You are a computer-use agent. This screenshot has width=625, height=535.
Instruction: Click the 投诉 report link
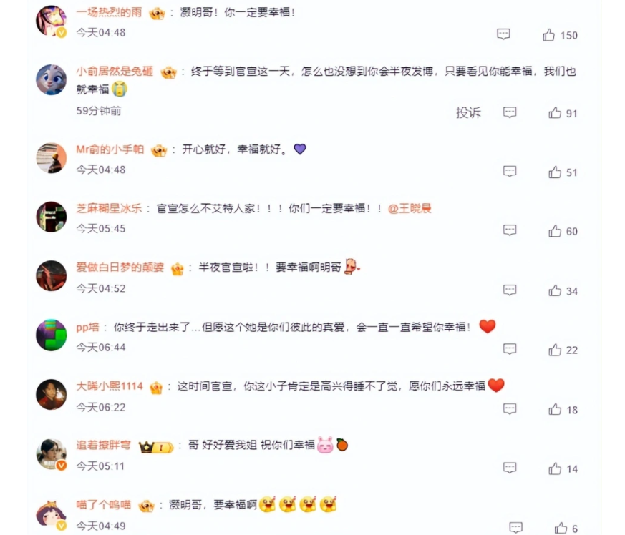(x=468, y=113)
